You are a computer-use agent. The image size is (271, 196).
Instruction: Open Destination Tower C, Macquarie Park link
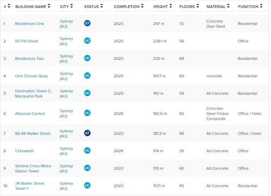[33, 93]
